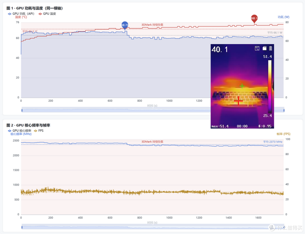The height and width of the screenshot is (234, 305).
Task: Click the blue peak power pin marker
Action: point(125,25)
